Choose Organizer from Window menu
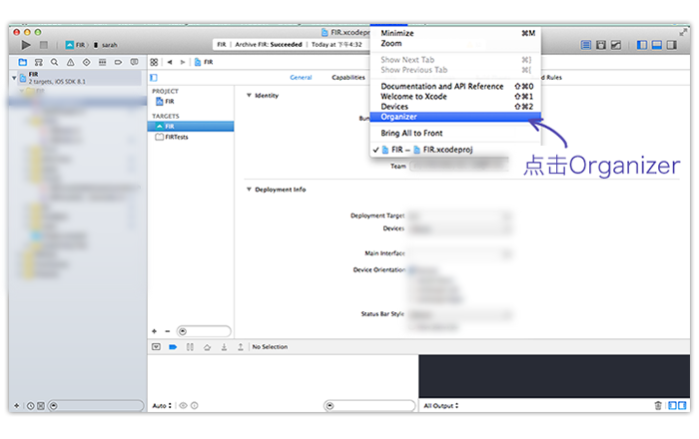699x439 pixels. pos(455,117)
